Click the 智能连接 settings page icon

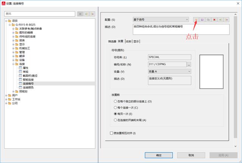pos(20,80)
